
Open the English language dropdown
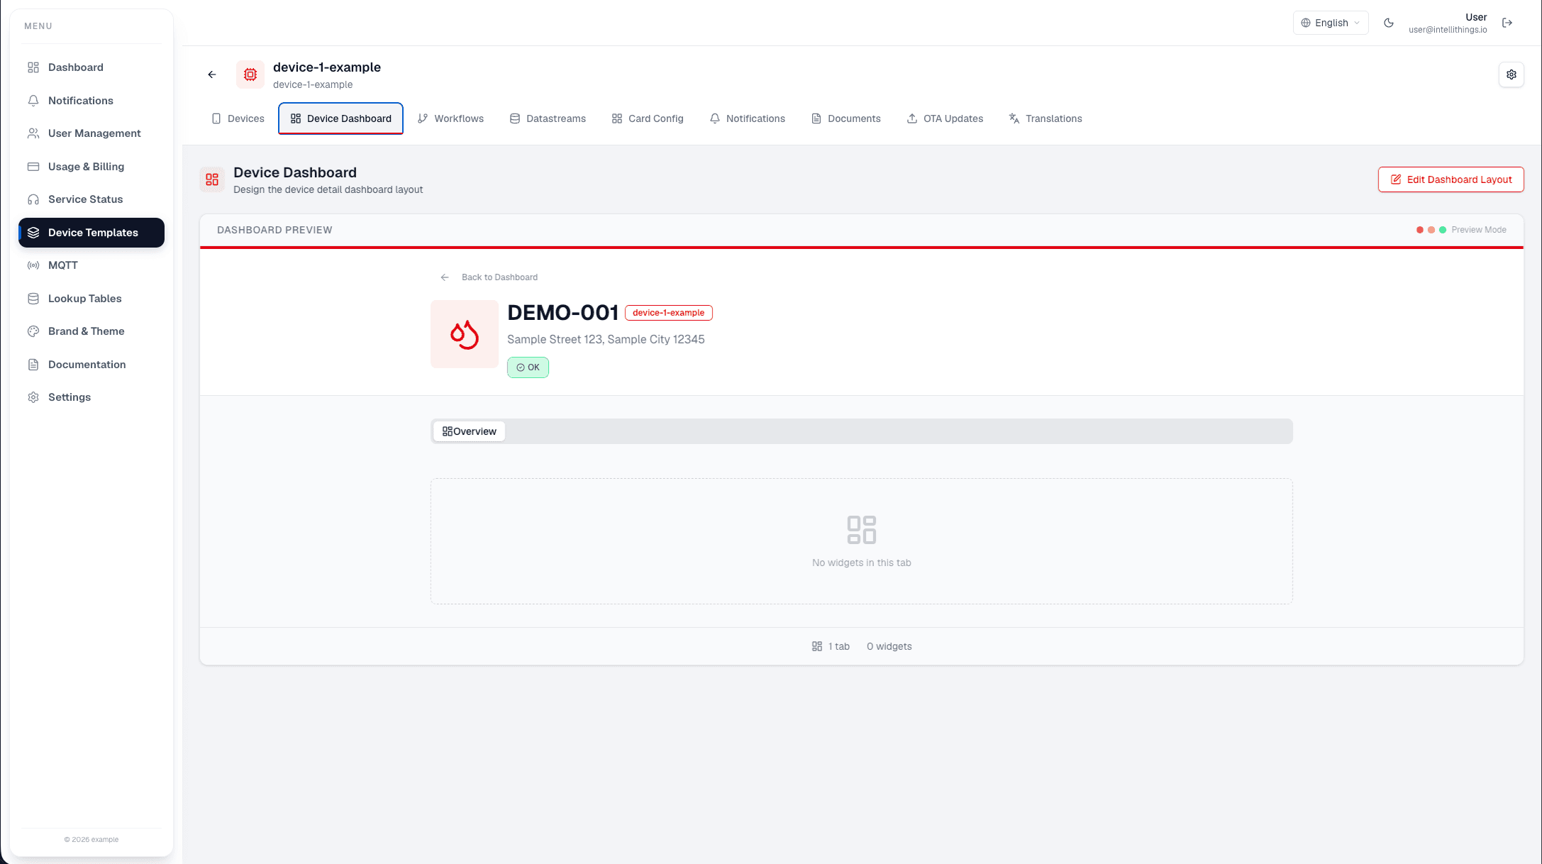pyautogui.click(x=1331, y=23)
